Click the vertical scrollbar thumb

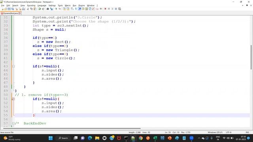click(251, 57)
